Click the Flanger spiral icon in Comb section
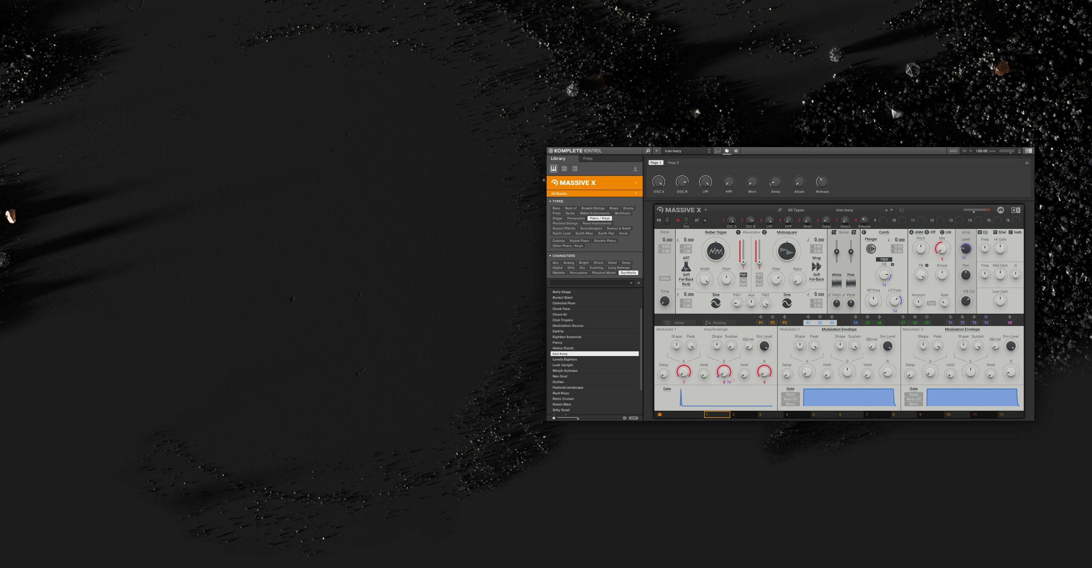1092x568 pixels. 871,249
